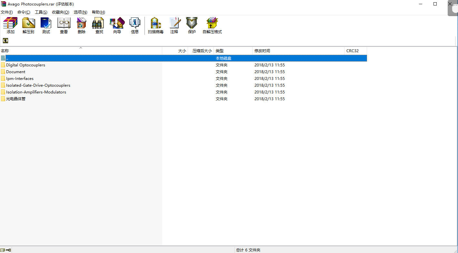Open the 收藏夹(O) menu

pyautogui.click(x=61, y=12)
